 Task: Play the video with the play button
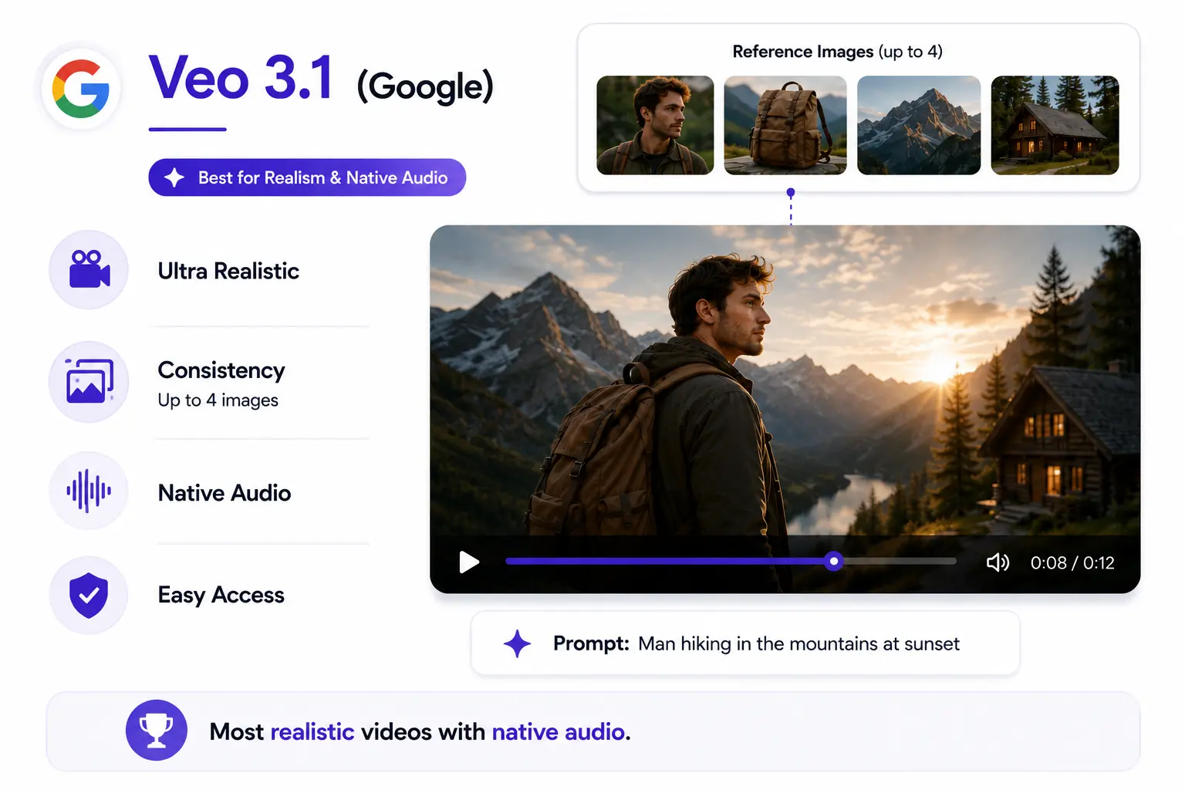point(469,562)
